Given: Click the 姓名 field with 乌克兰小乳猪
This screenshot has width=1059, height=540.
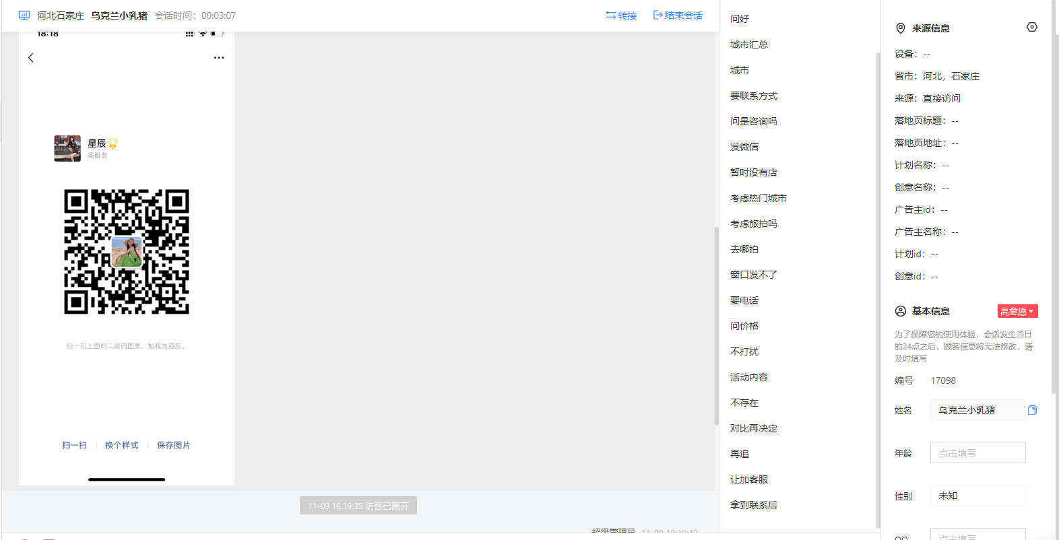Looking at the screenshot, I should 978,410.
